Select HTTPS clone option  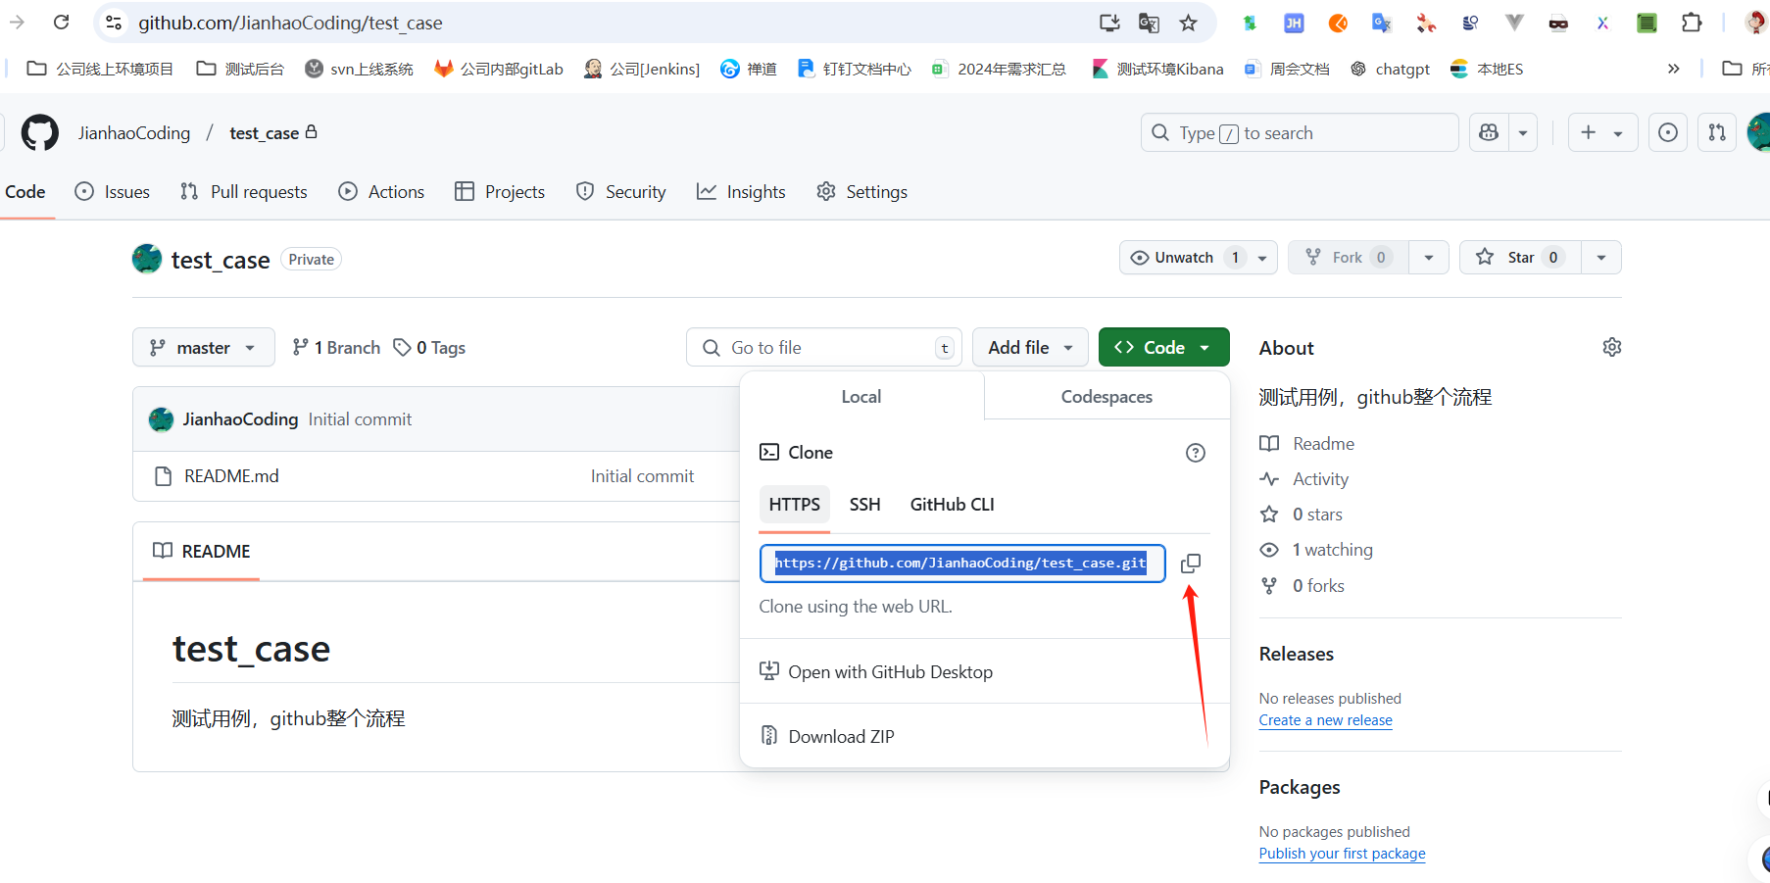click(794, 505)
